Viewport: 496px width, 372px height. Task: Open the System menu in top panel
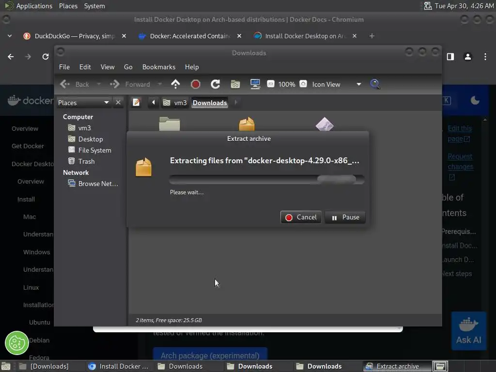point(94,6)
